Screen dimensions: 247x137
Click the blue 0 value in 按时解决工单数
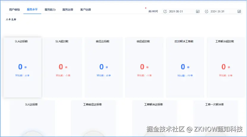coord(183,67)
